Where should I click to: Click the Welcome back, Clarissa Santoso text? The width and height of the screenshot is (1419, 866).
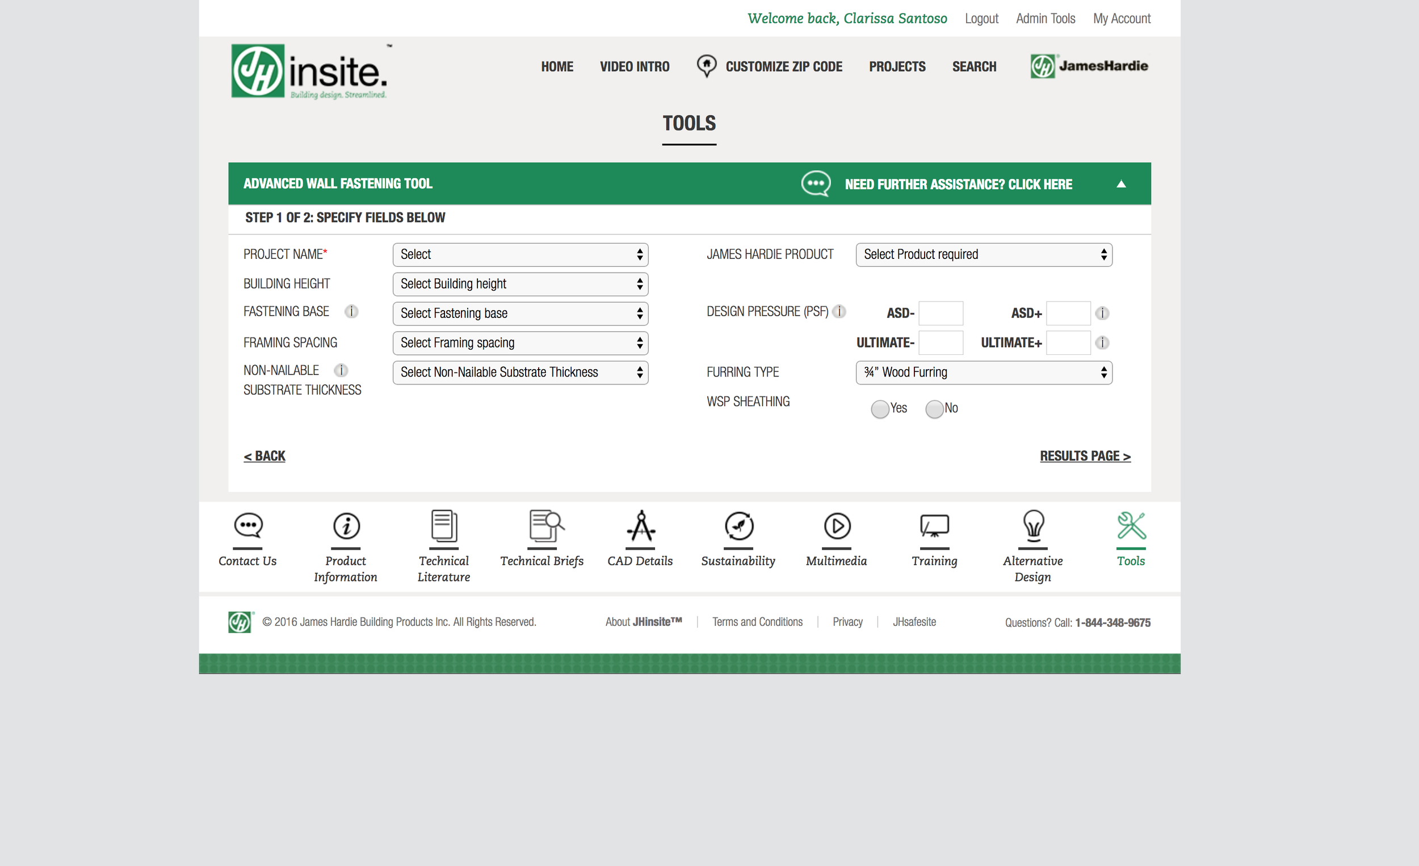coord(847,18)
